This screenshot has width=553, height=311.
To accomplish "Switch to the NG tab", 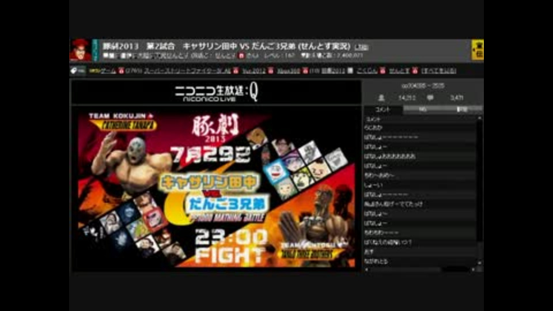I will pos(422,109).
